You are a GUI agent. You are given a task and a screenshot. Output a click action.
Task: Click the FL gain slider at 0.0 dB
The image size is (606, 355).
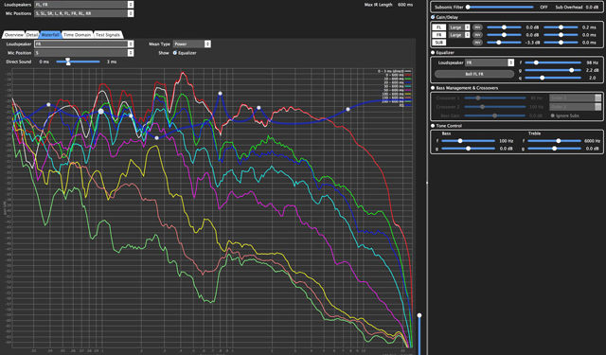pos(504,27)
